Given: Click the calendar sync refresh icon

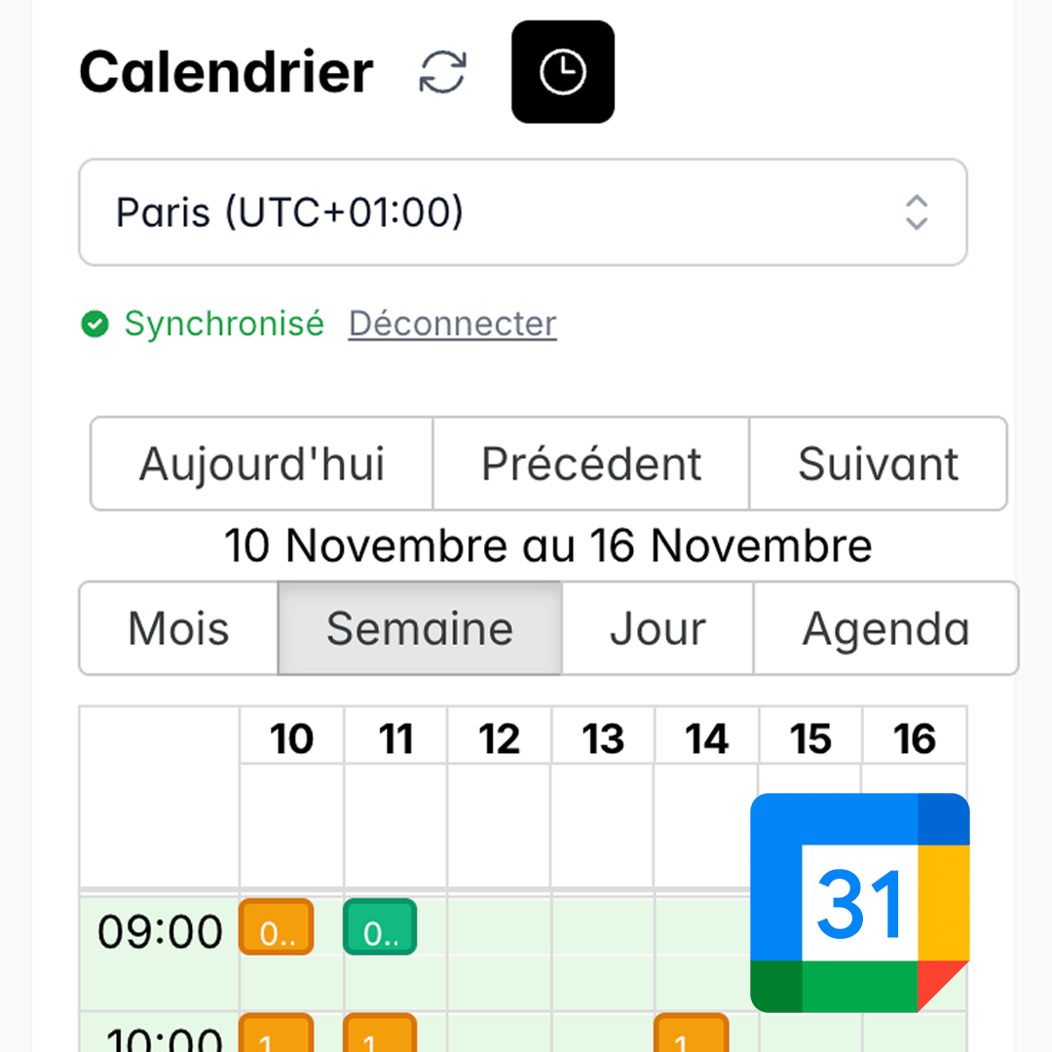Looking at the screenshot, I should (x=441, y=71).
